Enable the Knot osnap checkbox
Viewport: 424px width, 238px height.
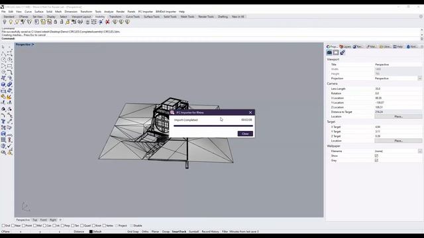click(94, 225)
